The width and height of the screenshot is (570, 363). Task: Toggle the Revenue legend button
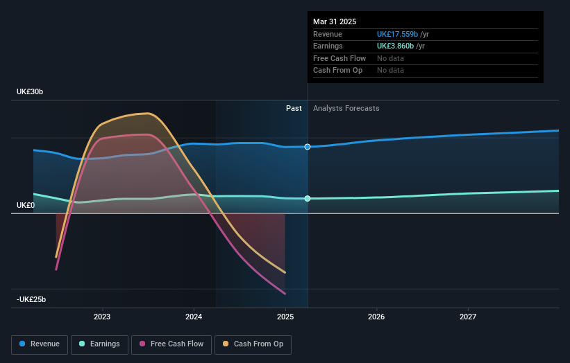(40, 344)
